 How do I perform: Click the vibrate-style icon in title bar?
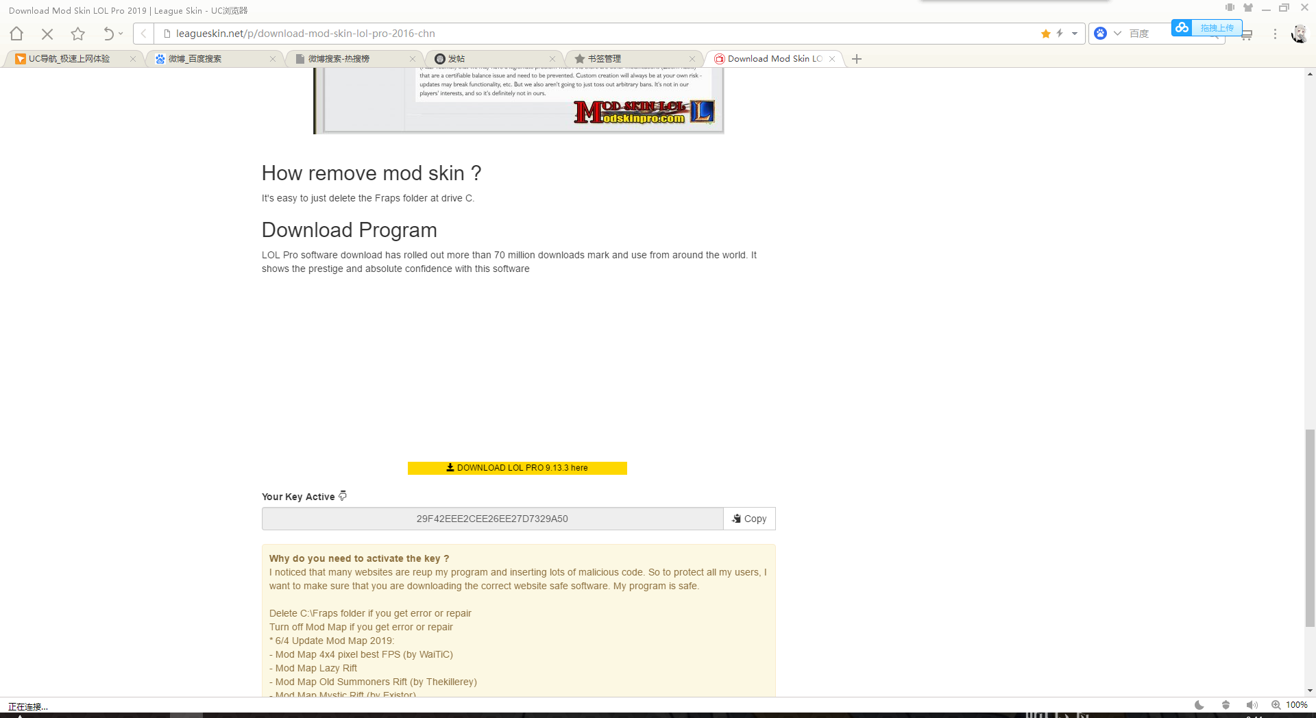1230,8
